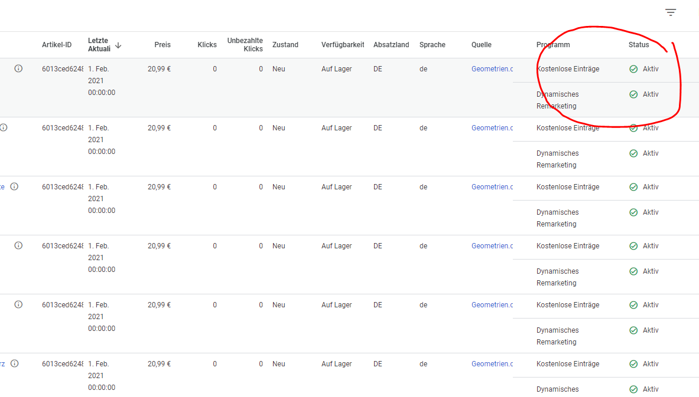Click the info icon in the third product row
This screenshot has width=699, height=397.
point(14,186)
